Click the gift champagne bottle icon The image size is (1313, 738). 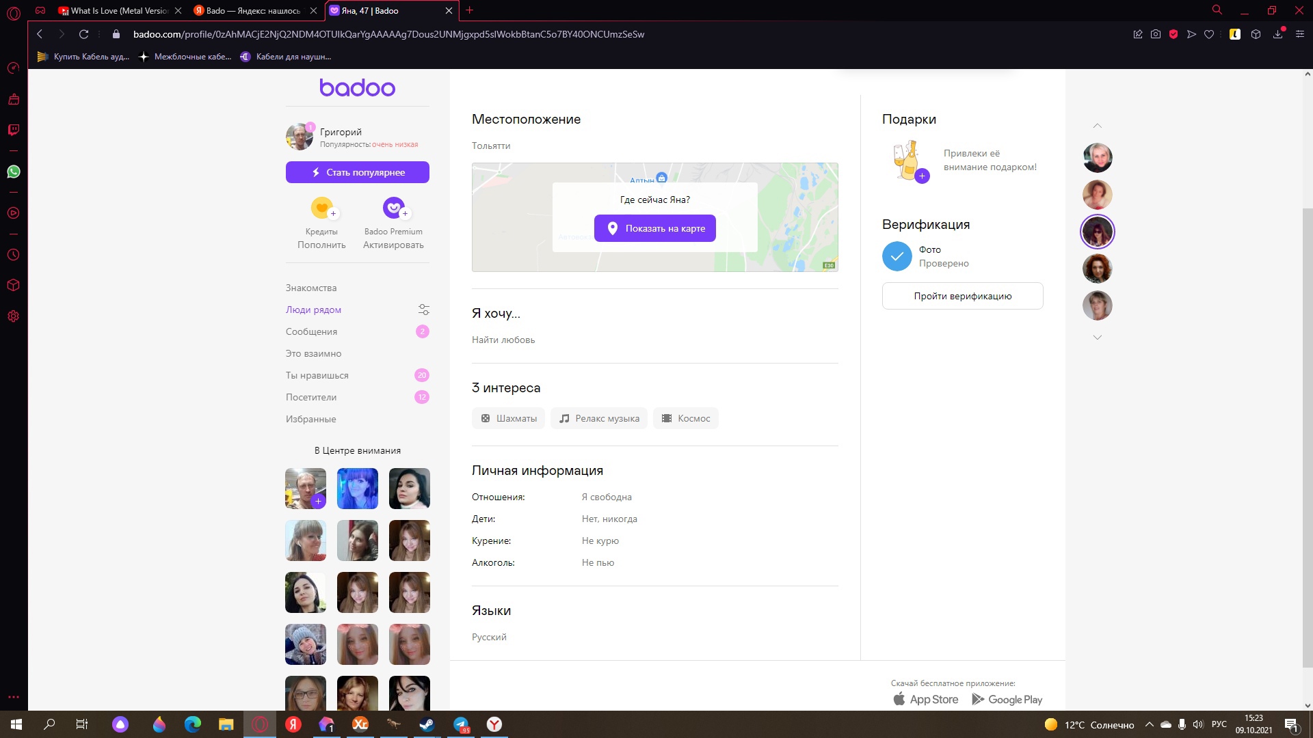click(908, 161)
